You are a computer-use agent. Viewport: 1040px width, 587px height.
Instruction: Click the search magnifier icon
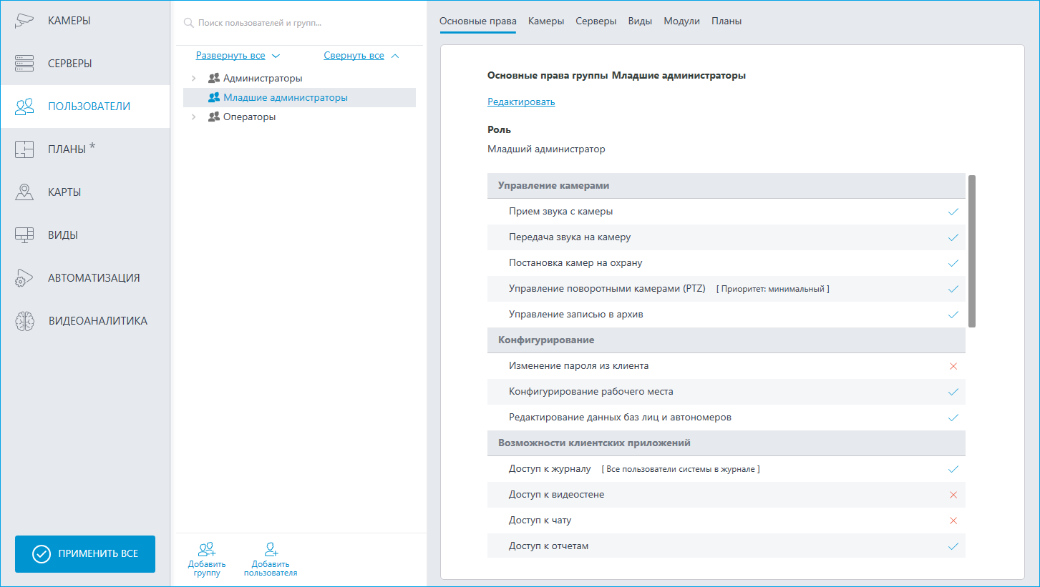[189, 23]
